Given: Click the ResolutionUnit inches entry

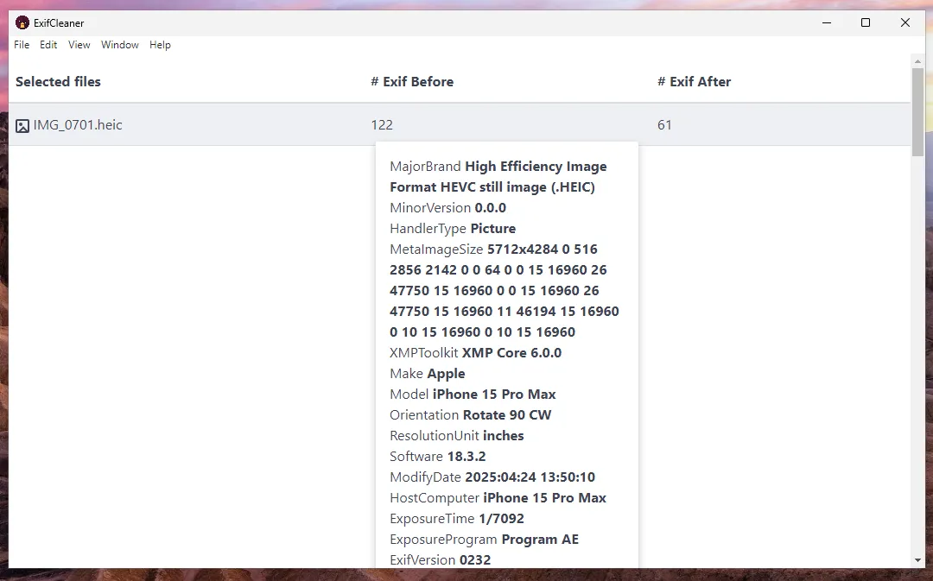Looking at the screenshot, I should tap(457, 435).
